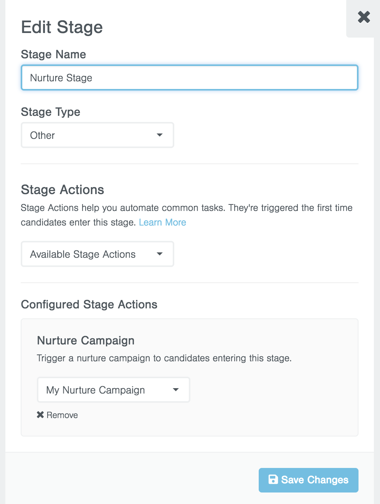Focus the Stage Name text field
This screenshot has height=504, width=380.
tap(189, 78)
